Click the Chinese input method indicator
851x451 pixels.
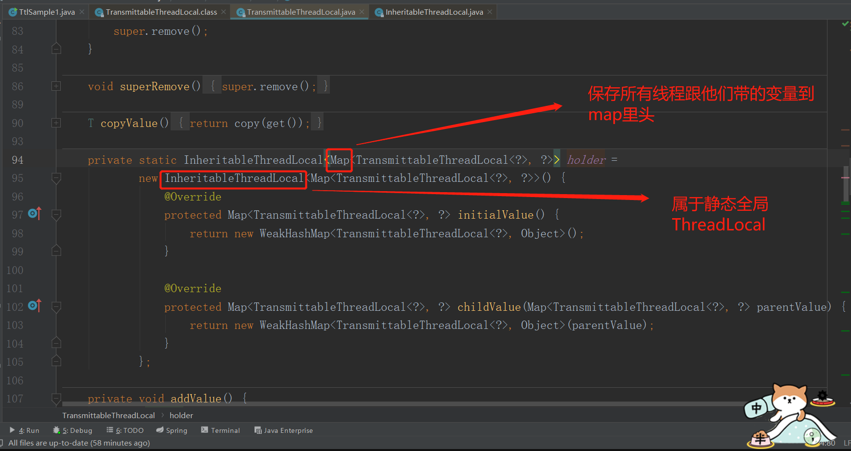[756, 408]
